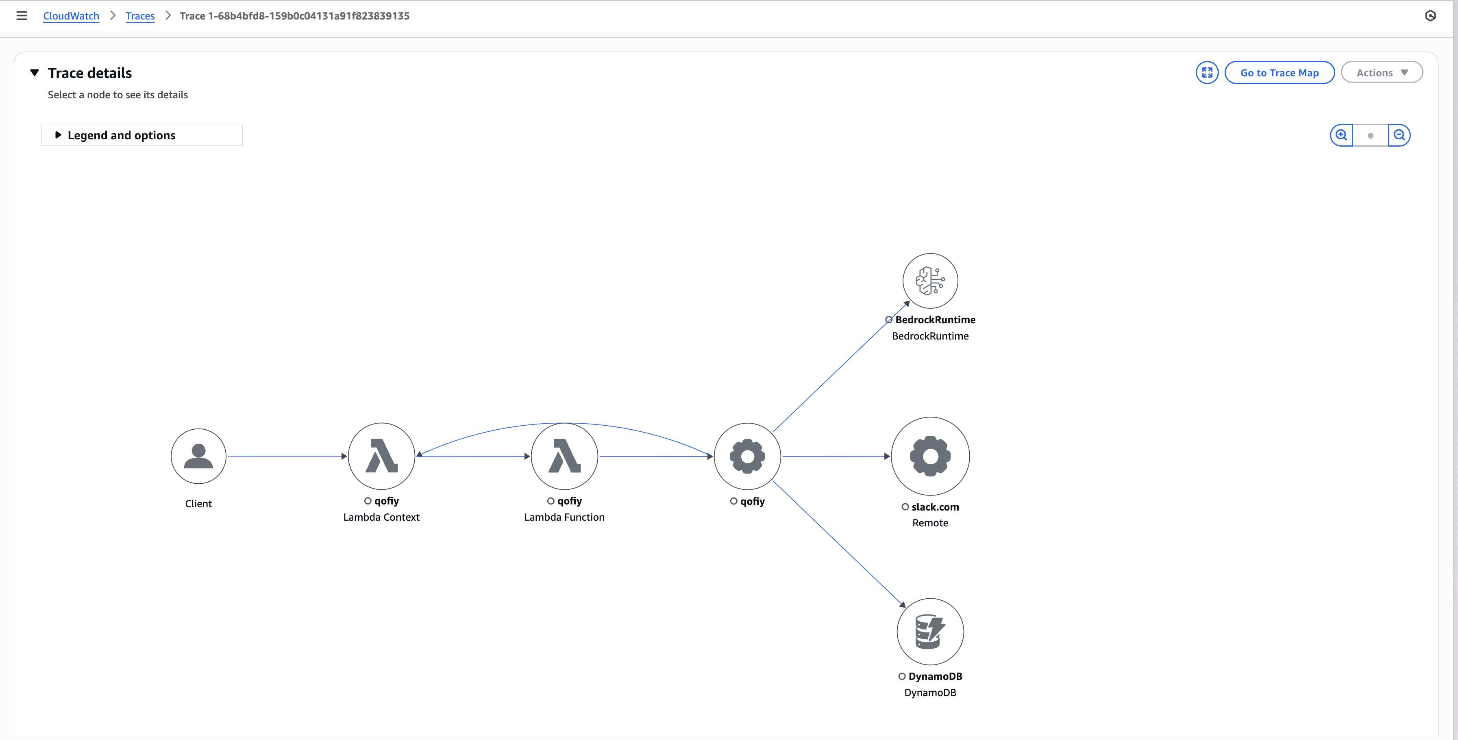Click the BedrockRuntime bold label
This screenshot has height=740, width=1458.
[x=935, y=320]
